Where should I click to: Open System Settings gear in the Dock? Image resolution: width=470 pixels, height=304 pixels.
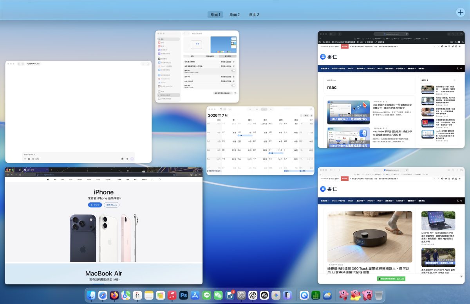click(241, 295)
